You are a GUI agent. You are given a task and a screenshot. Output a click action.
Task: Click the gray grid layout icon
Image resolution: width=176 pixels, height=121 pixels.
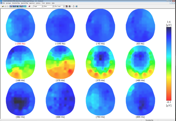(70, 6)
